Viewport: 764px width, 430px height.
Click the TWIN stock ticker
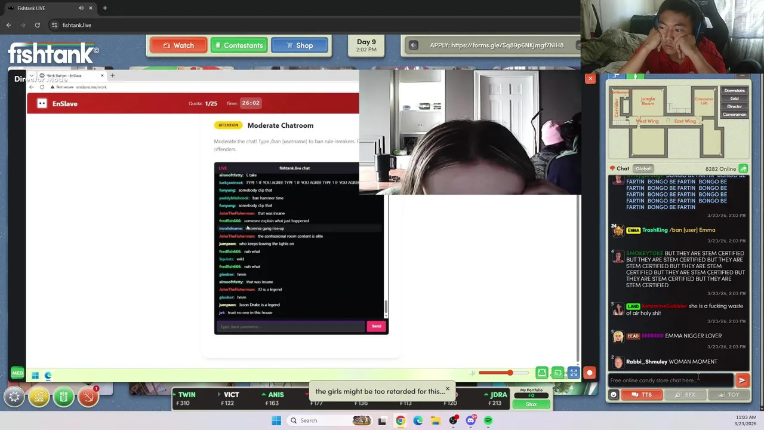click(184, 398)
